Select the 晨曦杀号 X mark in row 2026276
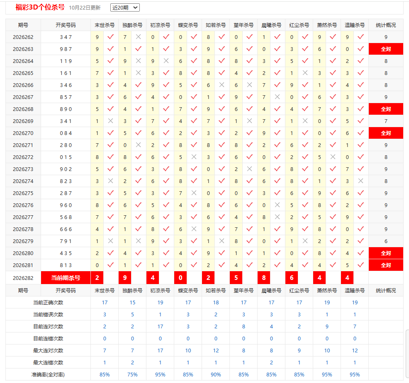409x383 pixels. 277,205
